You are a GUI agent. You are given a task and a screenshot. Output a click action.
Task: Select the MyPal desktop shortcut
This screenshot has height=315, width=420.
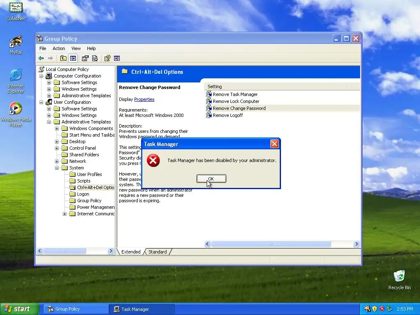(x=16, y=45)
